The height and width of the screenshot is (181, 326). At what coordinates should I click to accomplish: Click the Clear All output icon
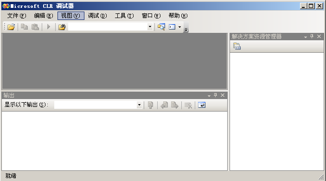pos(188,105)
